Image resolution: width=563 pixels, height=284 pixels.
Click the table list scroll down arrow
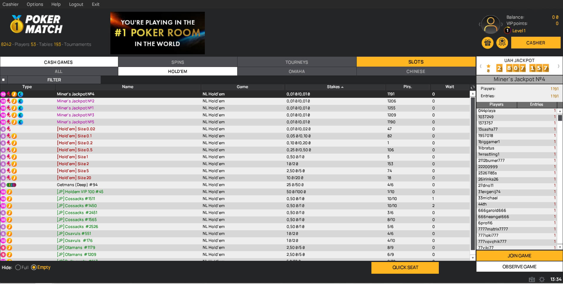pyautogui.click(x=473, y=258)
